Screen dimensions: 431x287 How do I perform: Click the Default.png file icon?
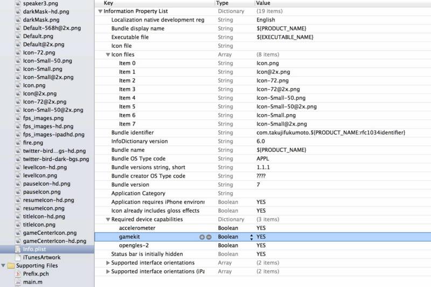[18, 36]
